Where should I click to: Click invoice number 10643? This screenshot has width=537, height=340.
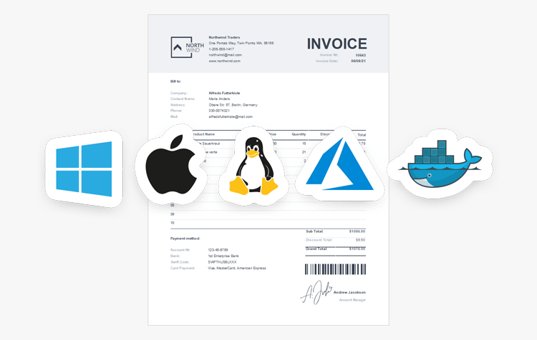pos(360,55)
